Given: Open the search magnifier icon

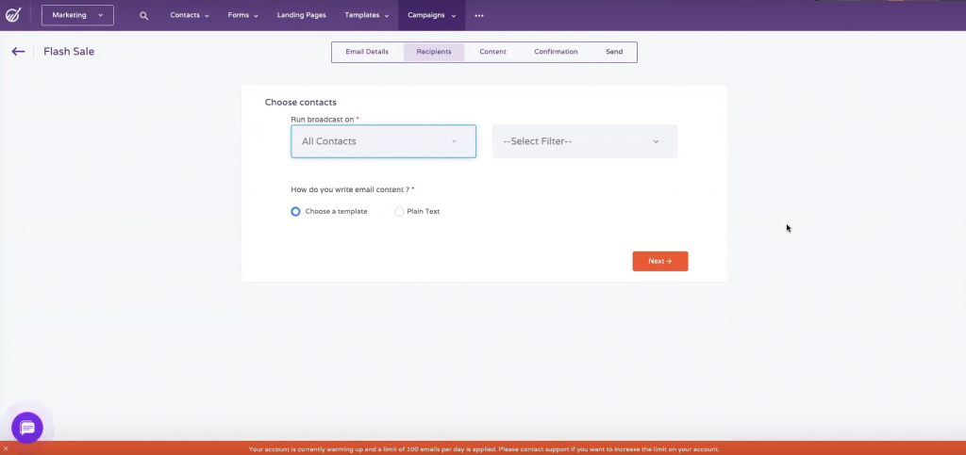Looking at the screenshot, I should (144, 16).
